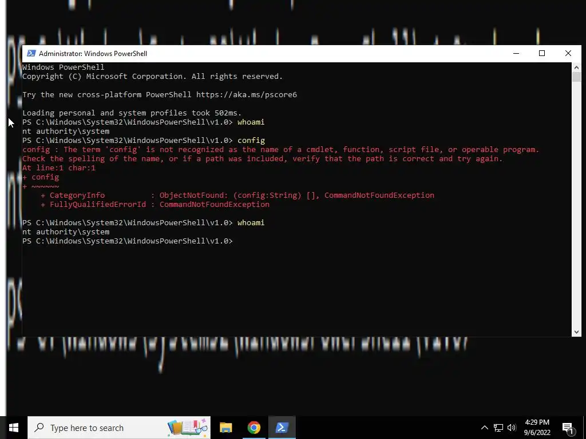This screenshot has height=439, width=586.
Task: Open the volume speaker tray icon
Action: tap(512, 428)
